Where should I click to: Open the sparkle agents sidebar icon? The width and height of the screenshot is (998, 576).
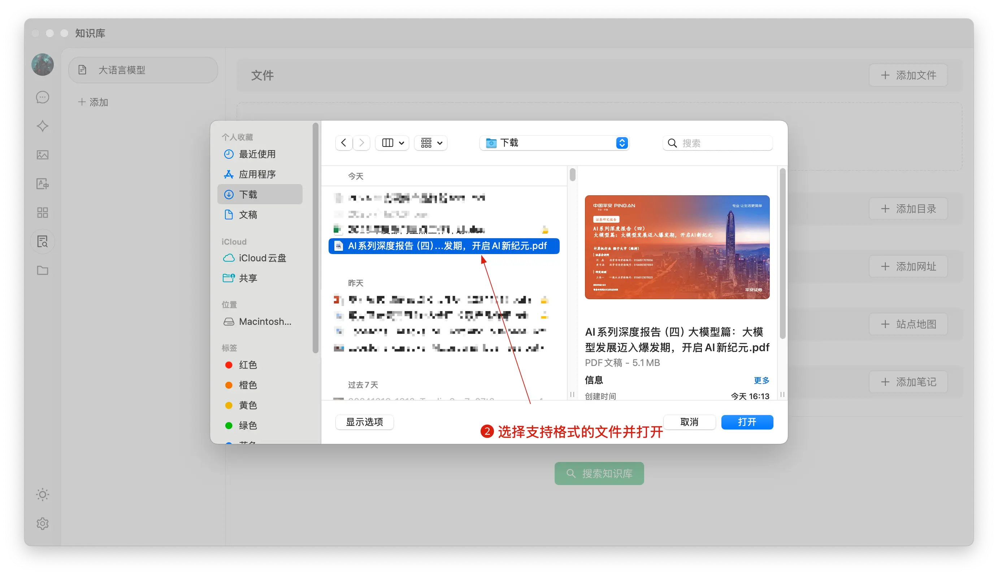(42, 126)
